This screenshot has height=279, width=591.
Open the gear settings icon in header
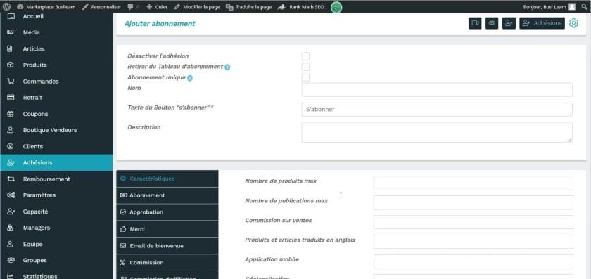573,23
